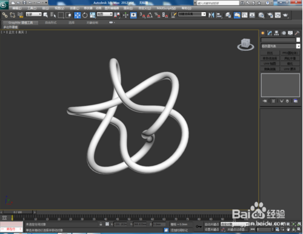Image resolution: width=303 pixels, height=234 pixels.
Task: Choose the Rectangular Selection Region tool
Action: click(61, 15)
